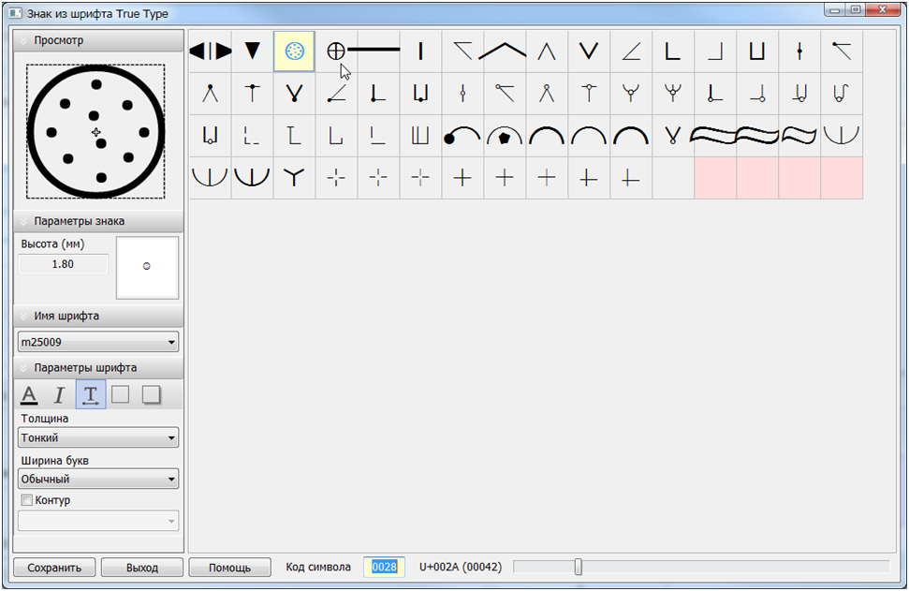Toggle the flat square frame button
The width and height of the screenshot is (909, 591).
pyautogui.click(x=121, y=394)
